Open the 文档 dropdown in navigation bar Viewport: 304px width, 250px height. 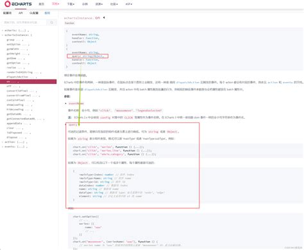click(56, 4)
